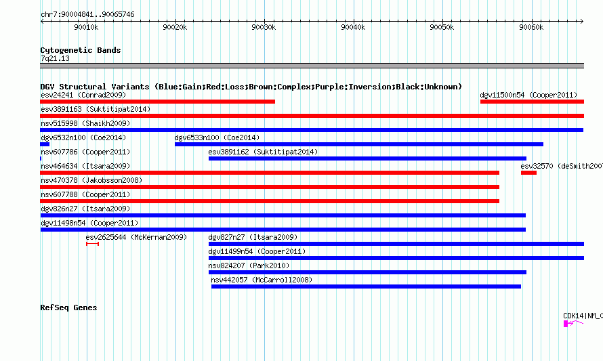Click the DGV Structural Variants track title
The width and height of the screenshot is (603, 361).
coord(251,87)
